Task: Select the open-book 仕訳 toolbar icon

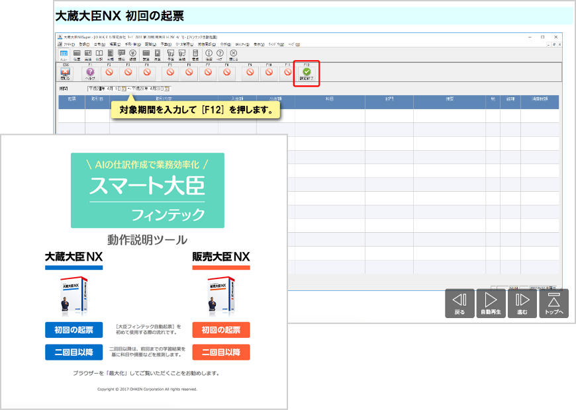Action: (99, 55)
